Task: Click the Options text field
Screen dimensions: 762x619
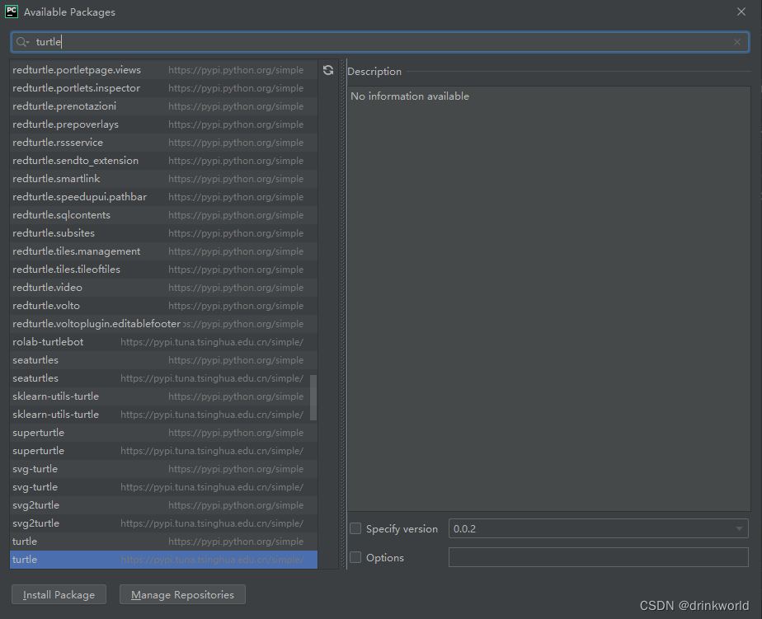Action: click(x=598, y=557)
